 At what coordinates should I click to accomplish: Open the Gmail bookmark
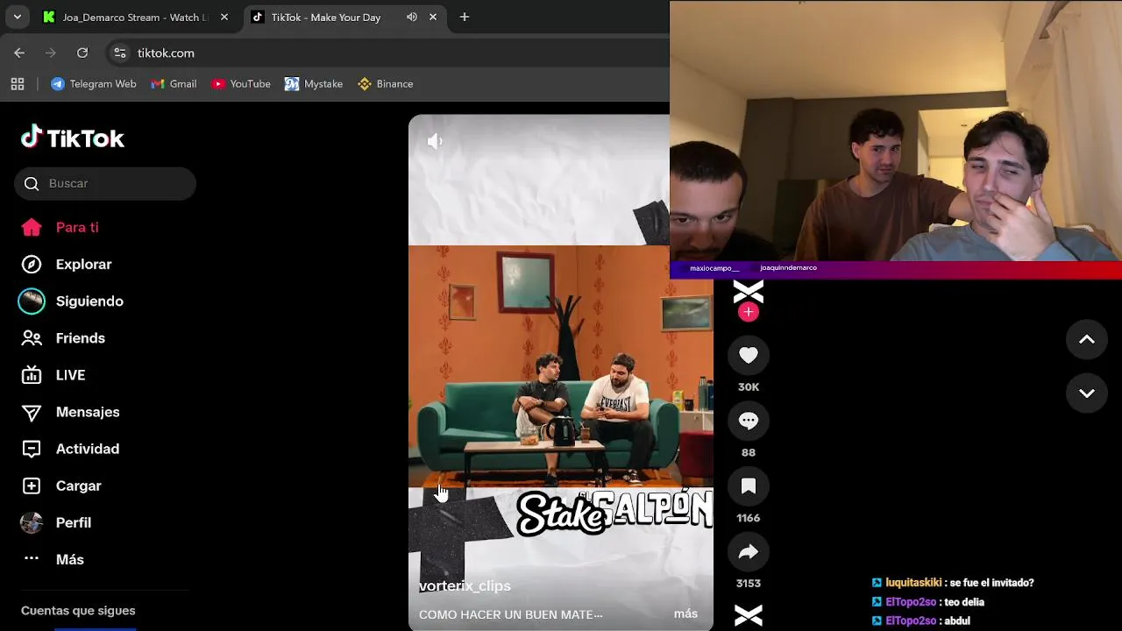[x=174, y=84]
